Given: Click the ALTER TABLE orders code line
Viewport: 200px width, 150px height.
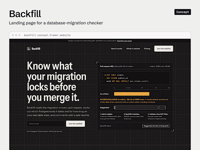Looking at the screenshot, I should click(x=114, y=75).
